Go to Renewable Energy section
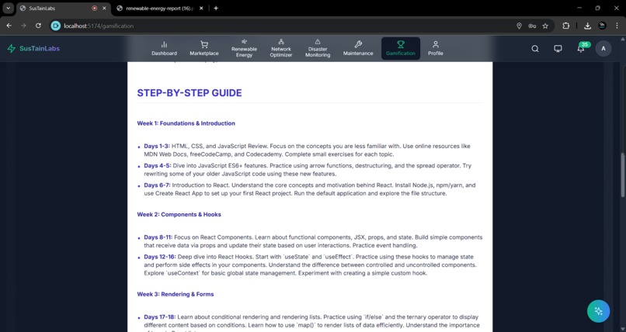This screenshot has height=332, width=626. tap(244, 48)
